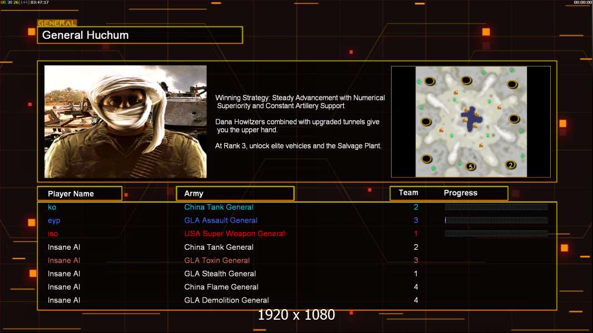
Task: Click team number 1 in iso's row
Action: pos(416,234)
